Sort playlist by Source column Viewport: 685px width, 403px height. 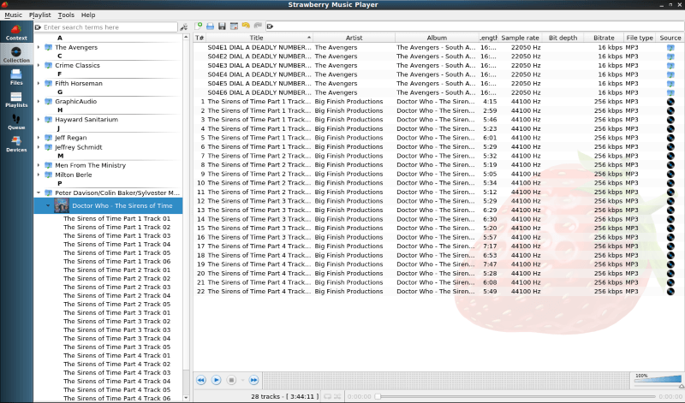point(670,38)
